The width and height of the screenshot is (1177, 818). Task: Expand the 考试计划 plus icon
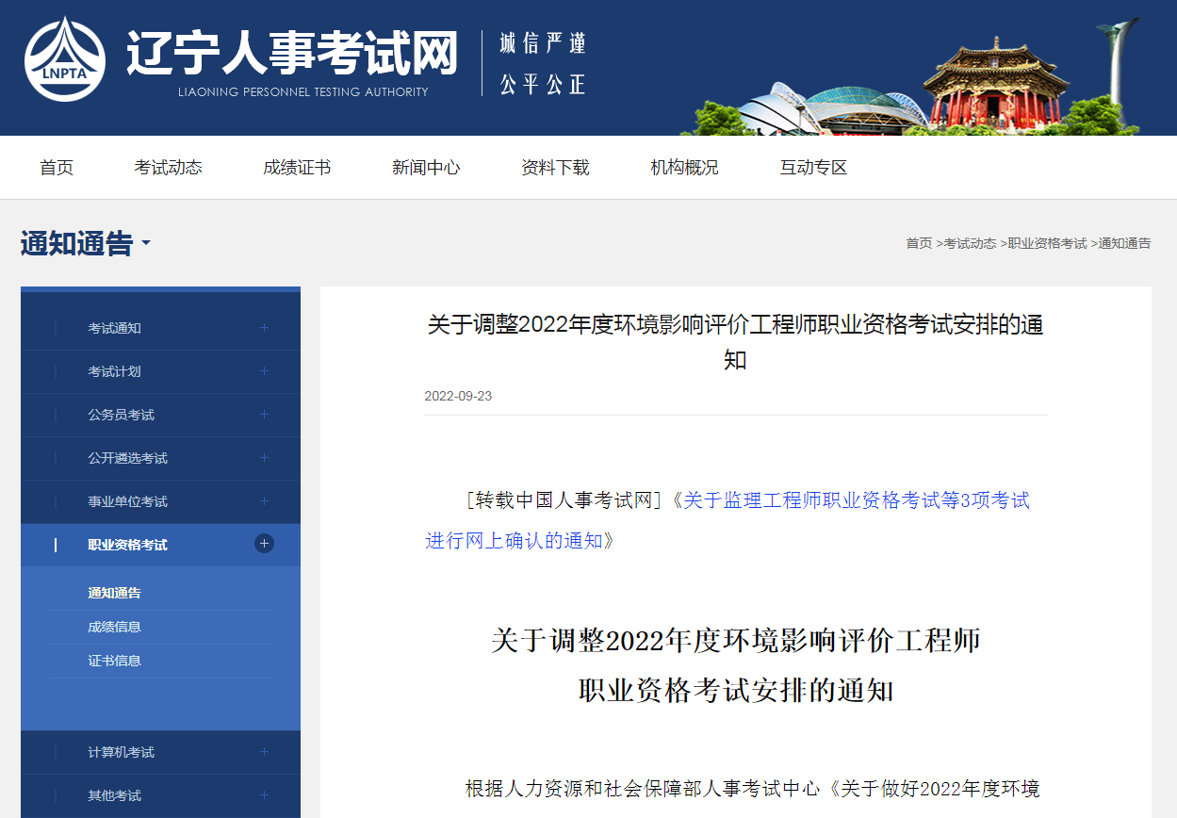(264, 371)
